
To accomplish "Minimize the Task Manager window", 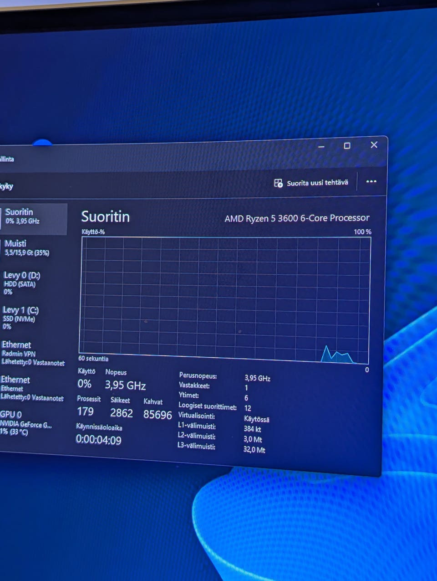I will point(321,146).
